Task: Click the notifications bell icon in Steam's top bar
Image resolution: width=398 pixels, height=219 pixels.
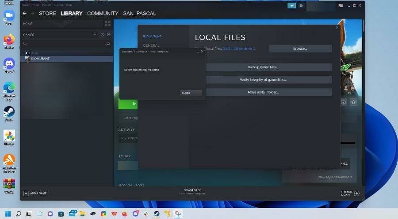Action: coord(301,6)
